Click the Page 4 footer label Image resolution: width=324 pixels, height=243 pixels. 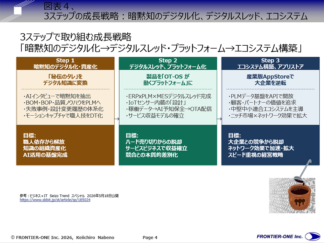click(150, 237)
